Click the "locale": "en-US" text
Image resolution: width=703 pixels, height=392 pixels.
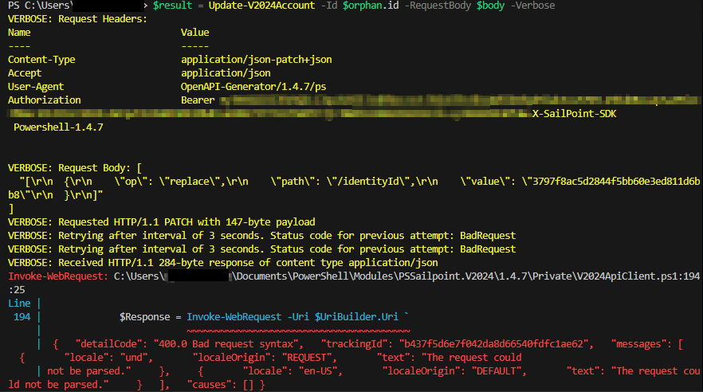293,371
